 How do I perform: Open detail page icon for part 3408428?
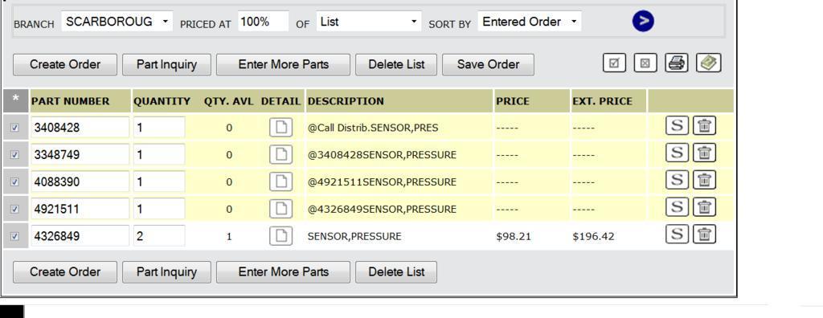pos(280,128)
